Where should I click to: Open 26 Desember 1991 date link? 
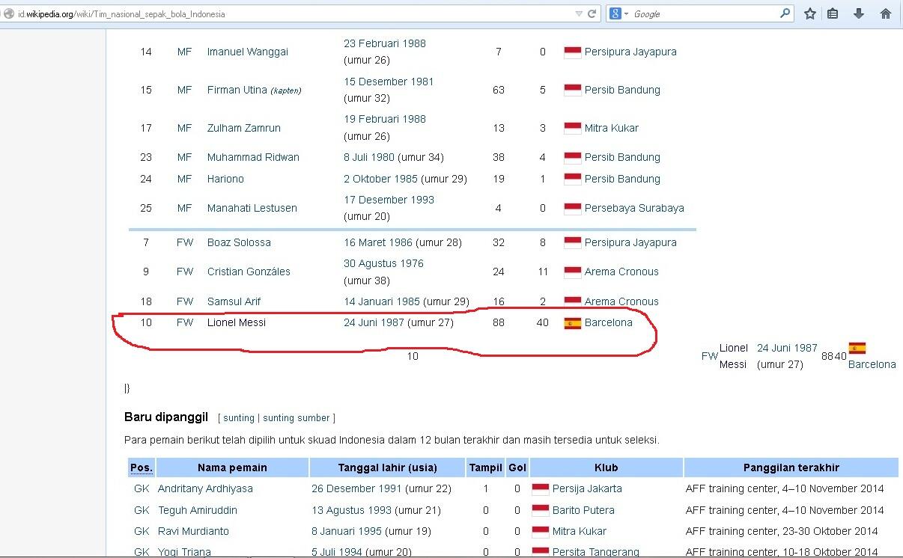pyautogui.click(x=356, y=488)
